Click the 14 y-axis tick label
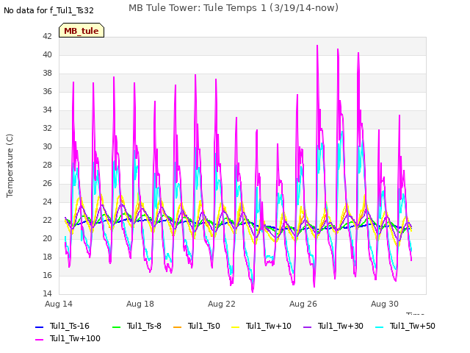This screenshot has height=353, width=470. (47, 293)
